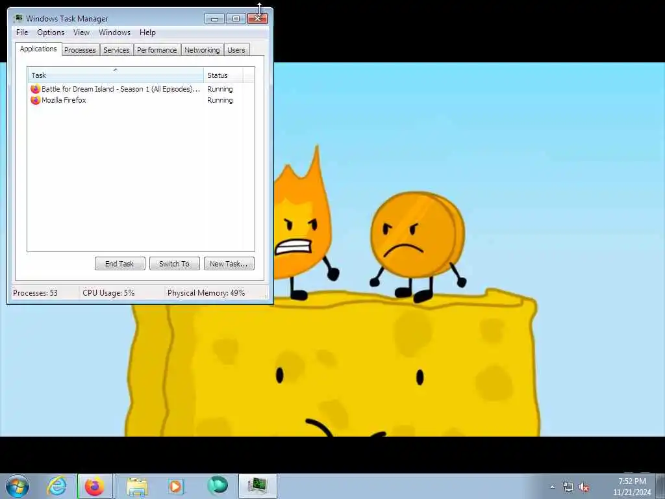Click Processes: 53 in status bar
This screenshot has width=665, height=499.
(35, 293)
